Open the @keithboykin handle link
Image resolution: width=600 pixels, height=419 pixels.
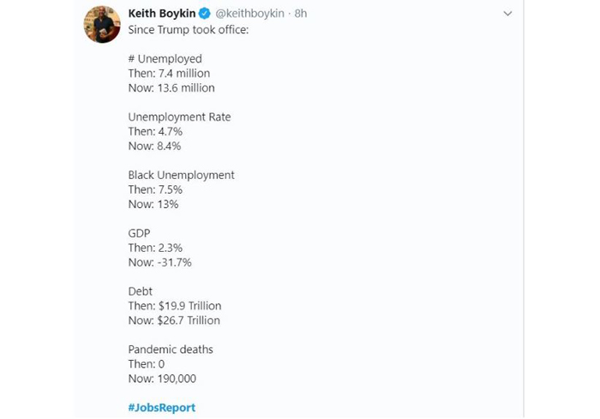coord(250,14)
